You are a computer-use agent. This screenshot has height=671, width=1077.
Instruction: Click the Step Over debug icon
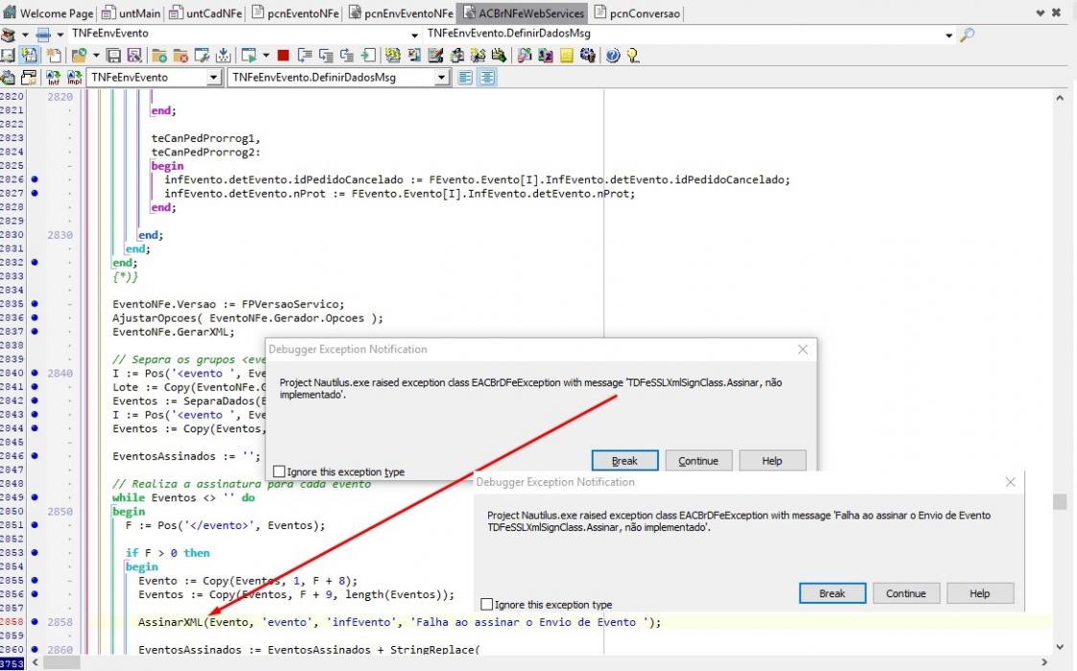tap(325, 55)
